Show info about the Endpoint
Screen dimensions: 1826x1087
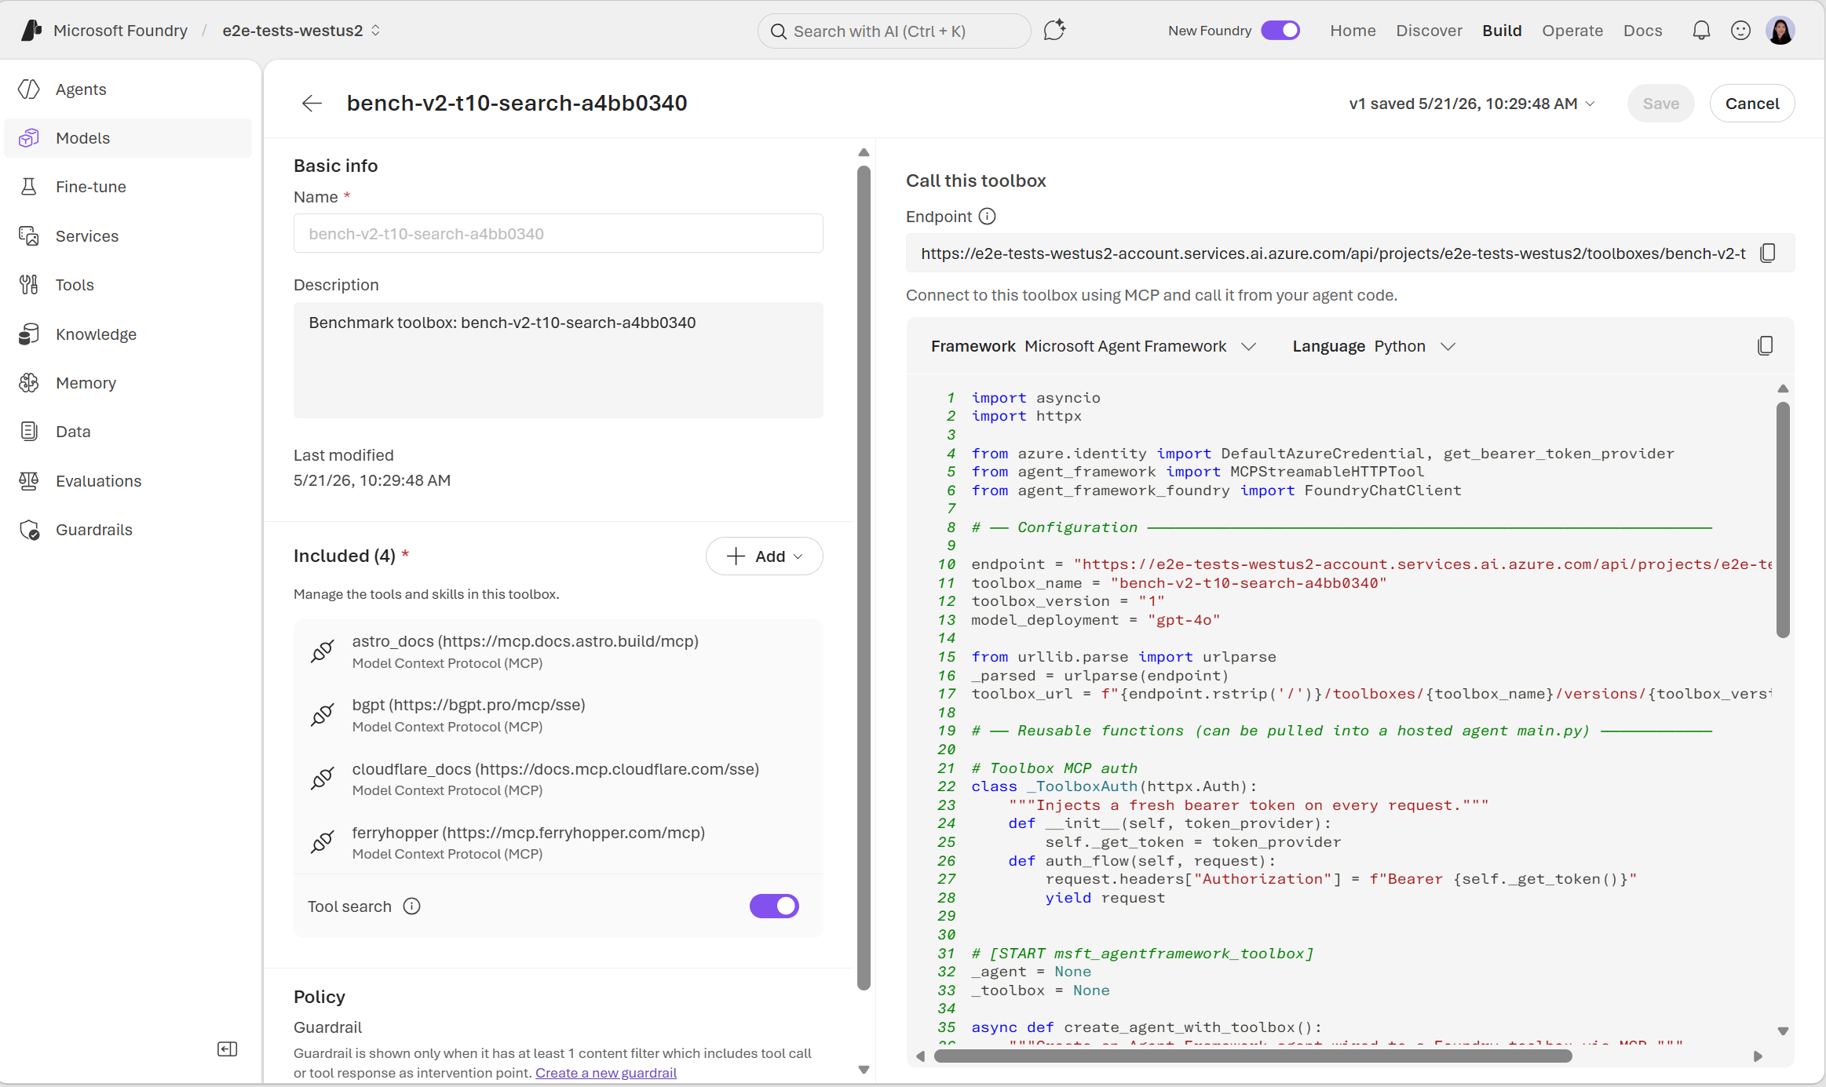point(988,217)
